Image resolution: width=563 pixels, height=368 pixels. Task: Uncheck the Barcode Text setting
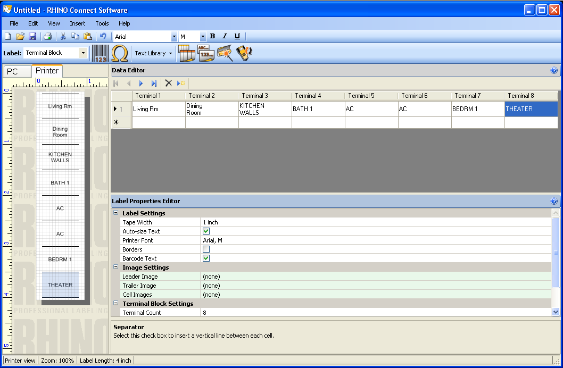[206, 258]
